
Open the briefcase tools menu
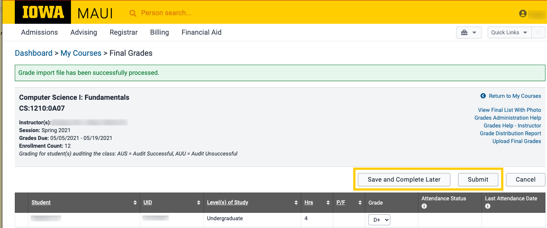[x=468, y=32]
